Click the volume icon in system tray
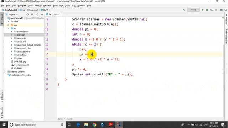Screen dimensions: 228x128 pos(197,125)
